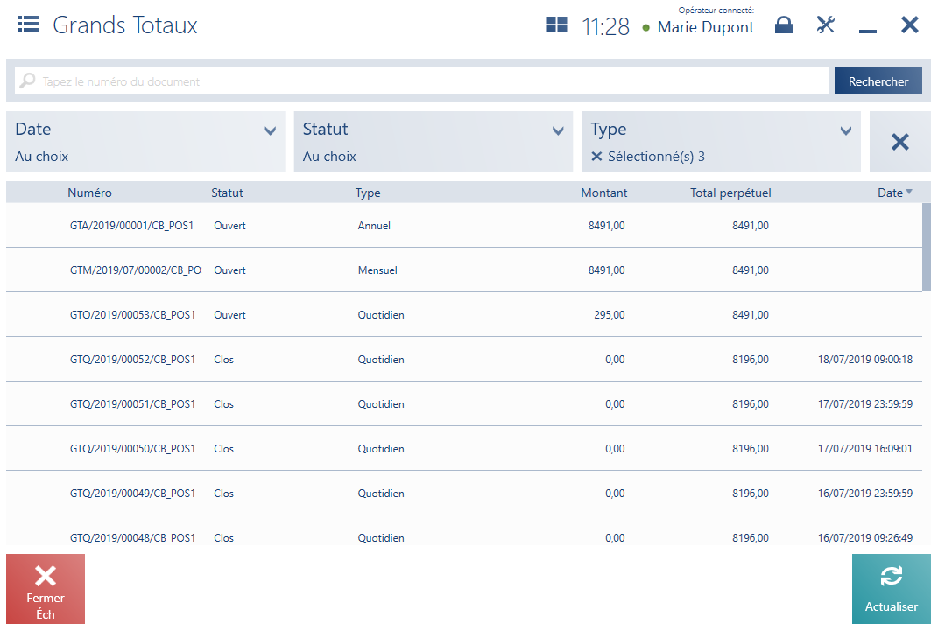938x631 pixels.
Task: Expand the Date filter dropdown
Action: (x=145, y=142)
